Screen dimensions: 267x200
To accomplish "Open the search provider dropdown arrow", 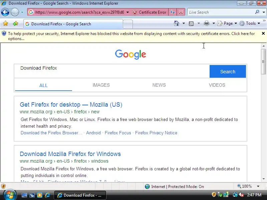I will (264, 12).
